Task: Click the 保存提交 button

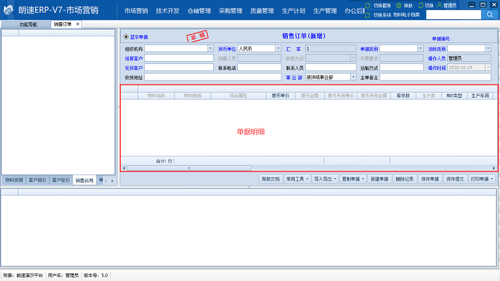Action: pyautogui.click(x=455, y=179)
